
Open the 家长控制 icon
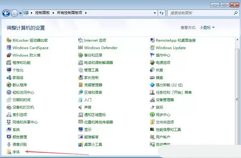(81, 77)
